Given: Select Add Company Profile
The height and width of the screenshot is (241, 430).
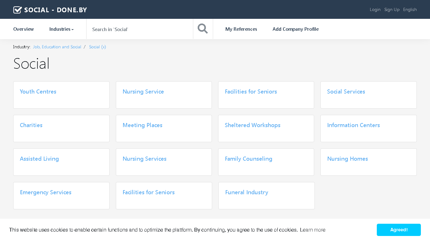Looking at the screenshot, I should coord(296,29).
